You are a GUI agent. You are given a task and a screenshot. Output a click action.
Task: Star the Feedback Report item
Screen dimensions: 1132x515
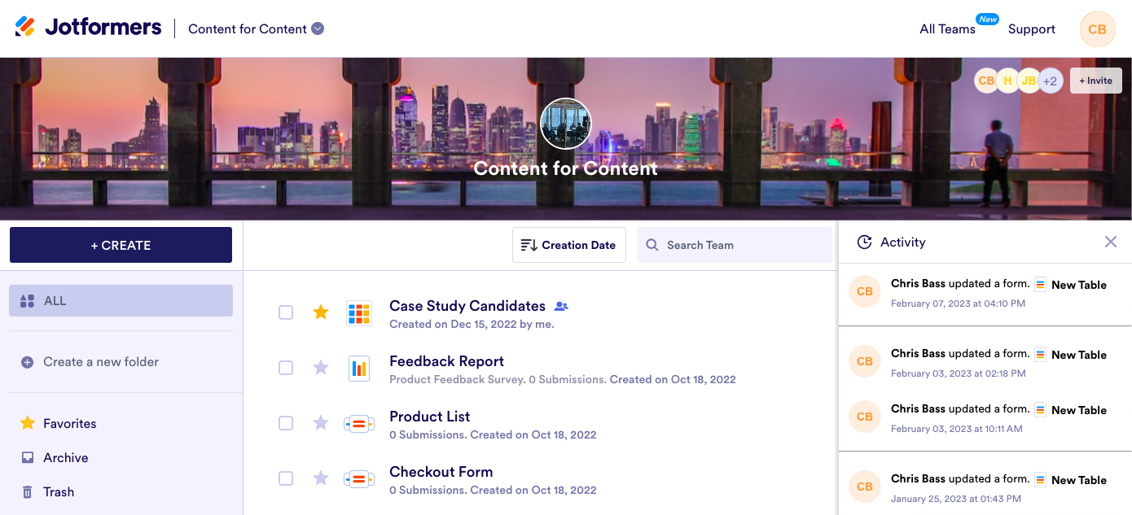[x=321, y=368]
